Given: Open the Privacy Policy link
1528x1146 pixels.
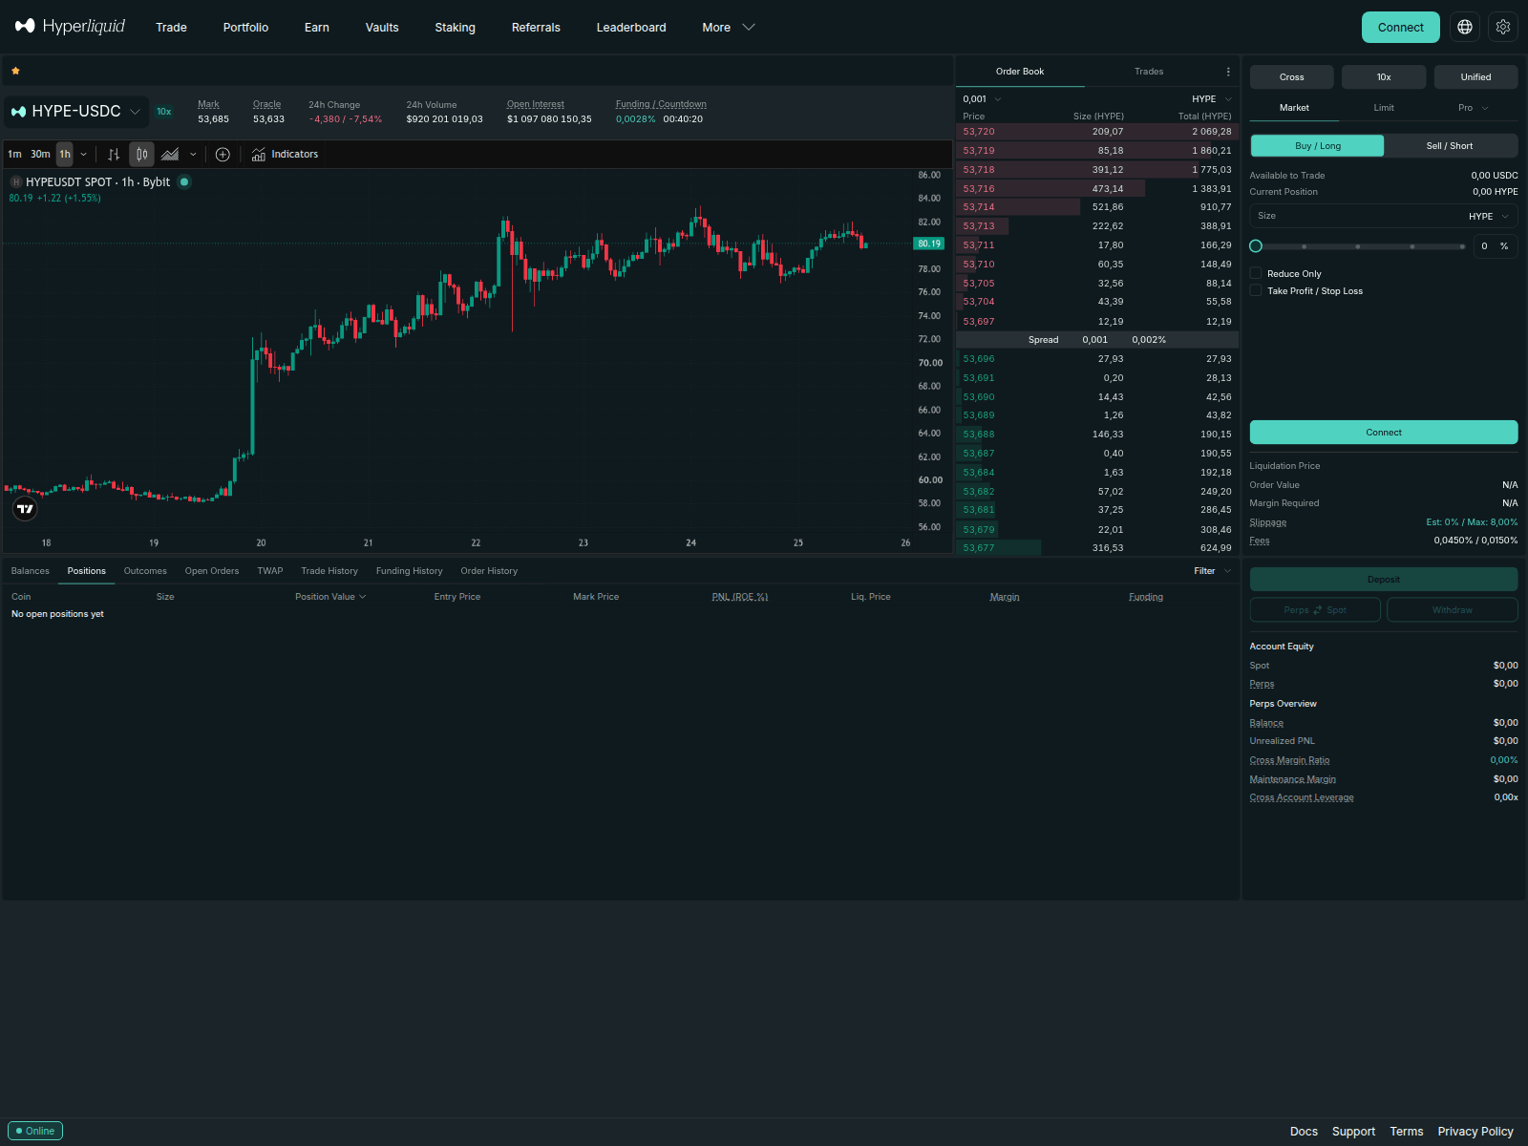Looking at the screenshot, I should click(x=1475, y=1132).
